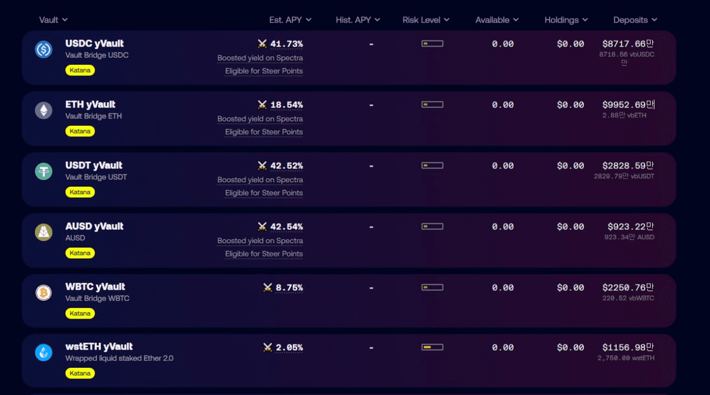Sort by Hist. APY column

(358, 20)
